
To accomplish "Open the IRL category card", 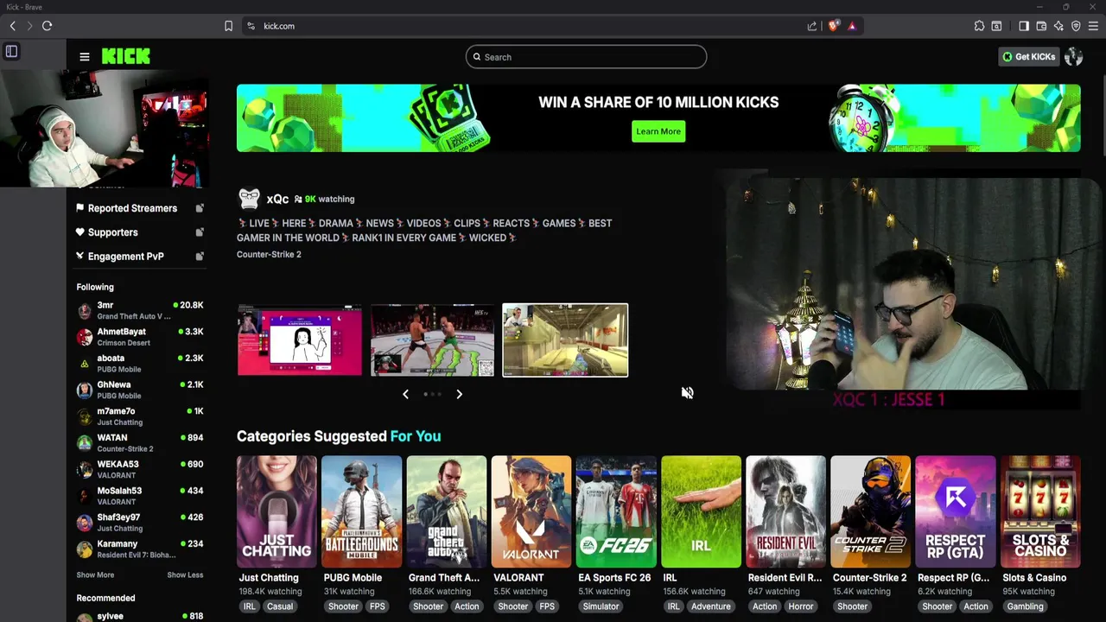I will point(701,511).
